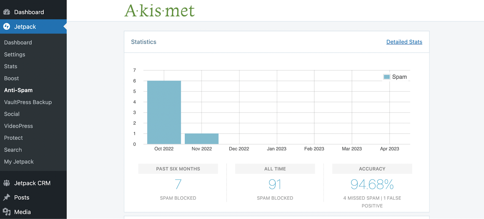
Task: Click the Nov 2022 axis label
Action: pyautogui.click(x=202, y=149)
